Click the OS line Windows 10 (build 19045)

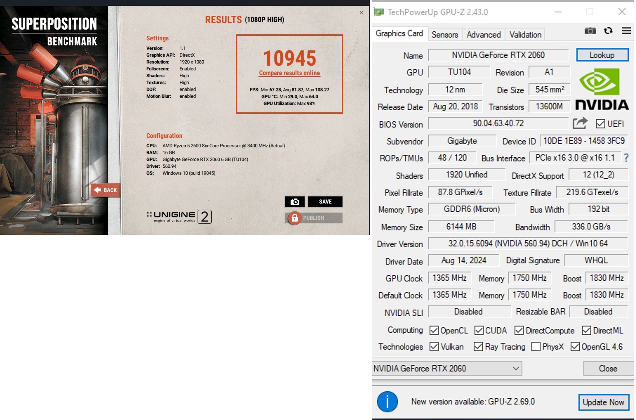(181, 173)
